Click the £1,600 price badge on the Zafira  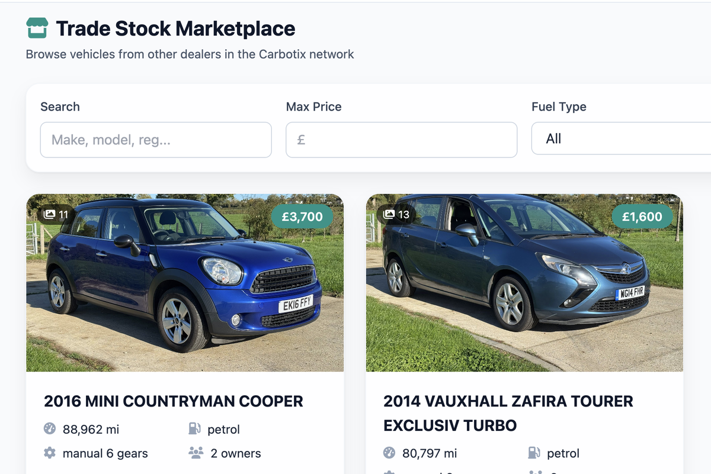pos(642,217)
